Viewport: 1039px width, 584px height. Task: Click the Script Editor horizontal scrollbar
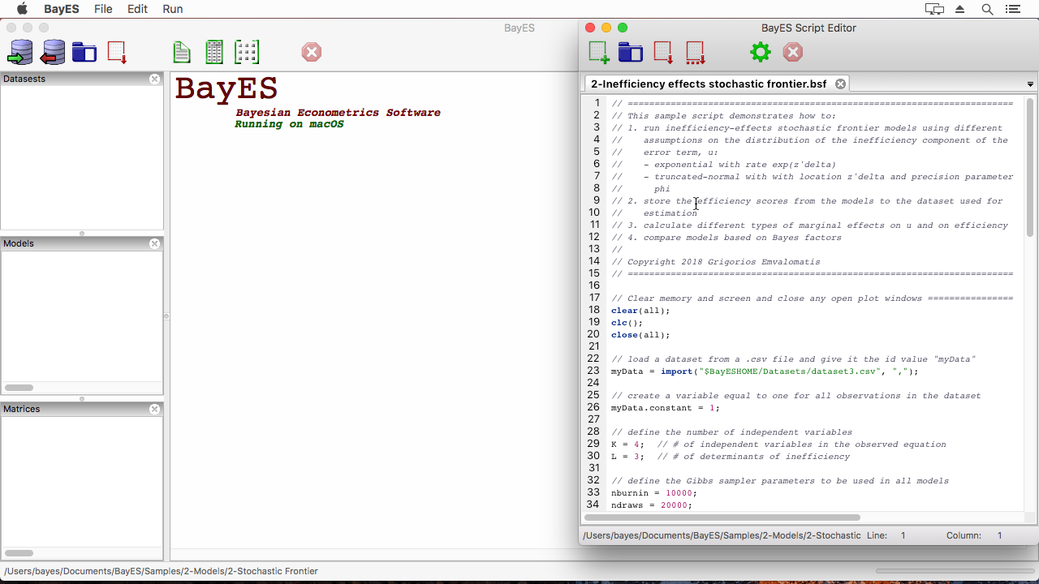[722, 517]
